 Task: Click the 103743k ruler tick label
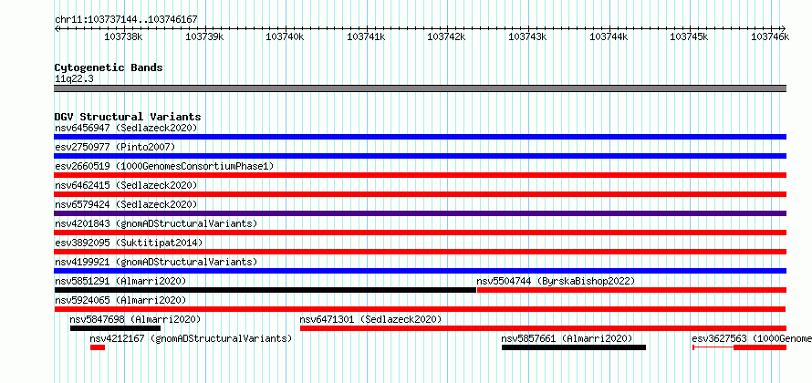(527, 36)
